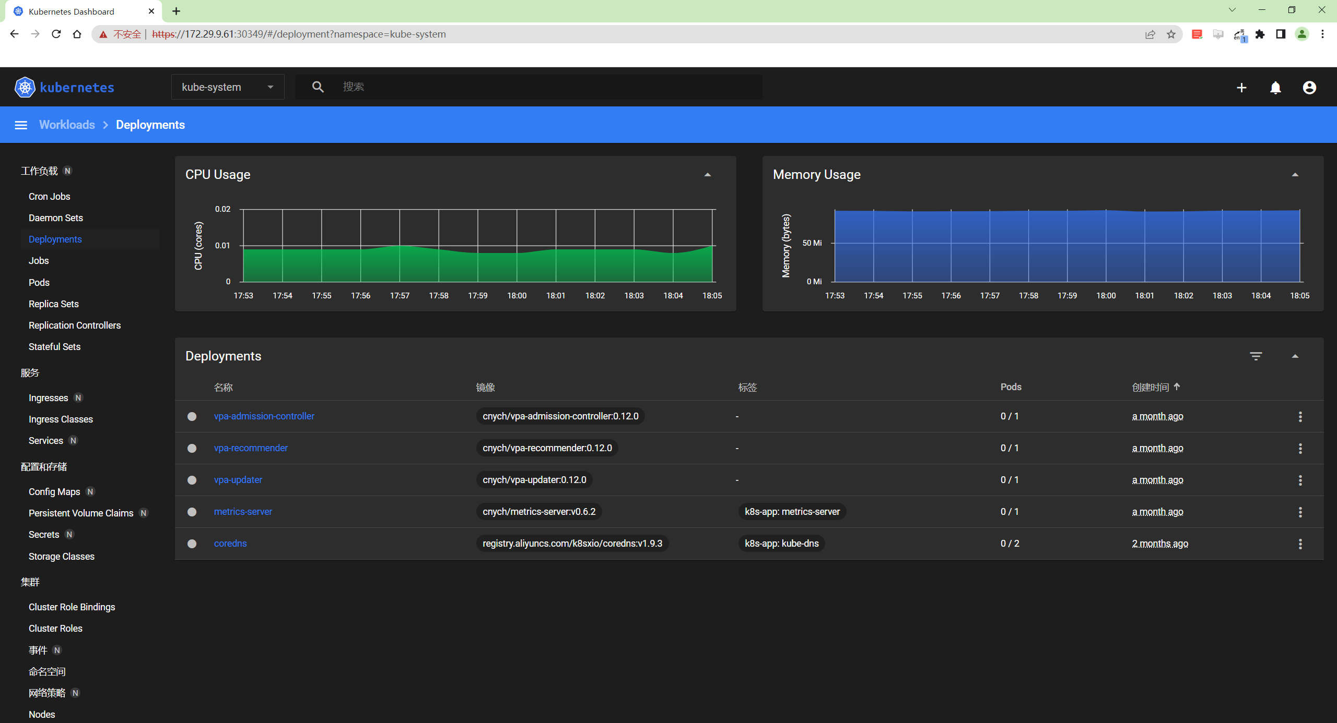Toggle the browser side panel icon
The image size is (1337, 723).
pyautogui.click(x=1281, y=34)
